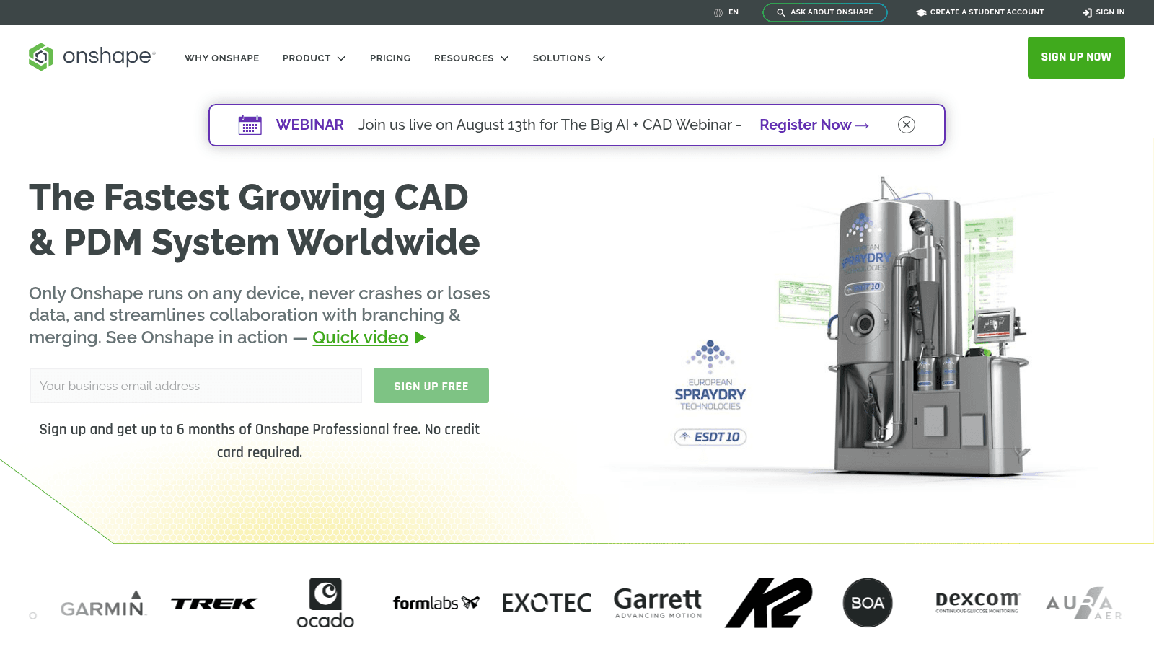Screen dimensions: 1154x649
Task: Click the green play triangle icon
Action: pos(420,337)
